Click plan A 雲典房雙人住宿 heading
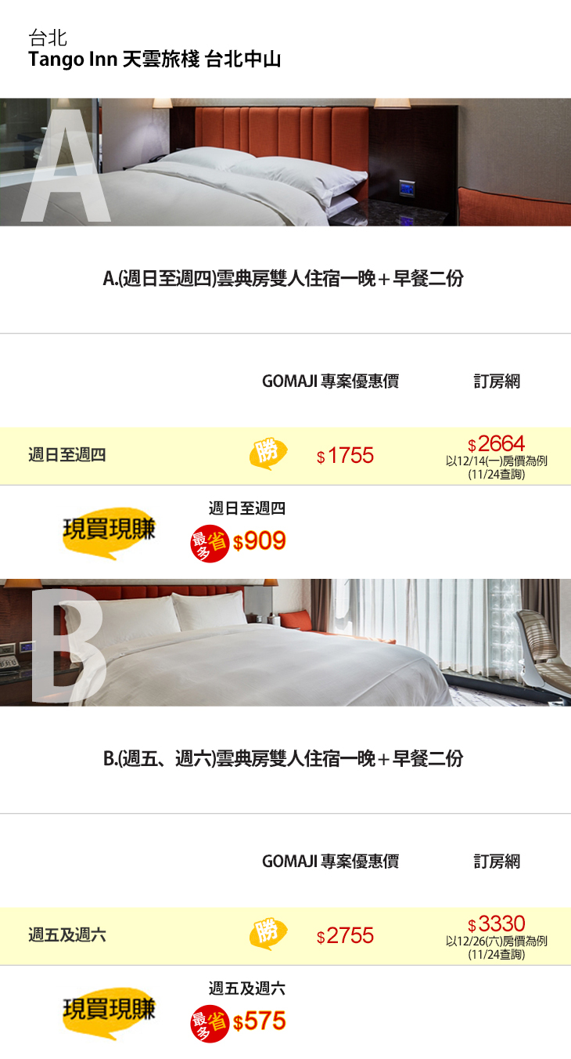 283,278
